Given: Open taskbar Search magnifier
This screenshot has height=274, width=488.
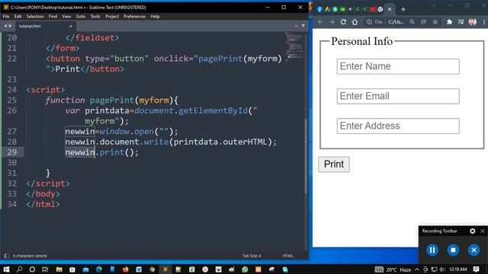Looking at the screenshot, I should (x=19, y=269).
